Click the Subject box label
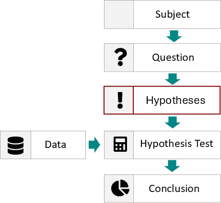The image size is (221, 203). [x=173, y=14]
